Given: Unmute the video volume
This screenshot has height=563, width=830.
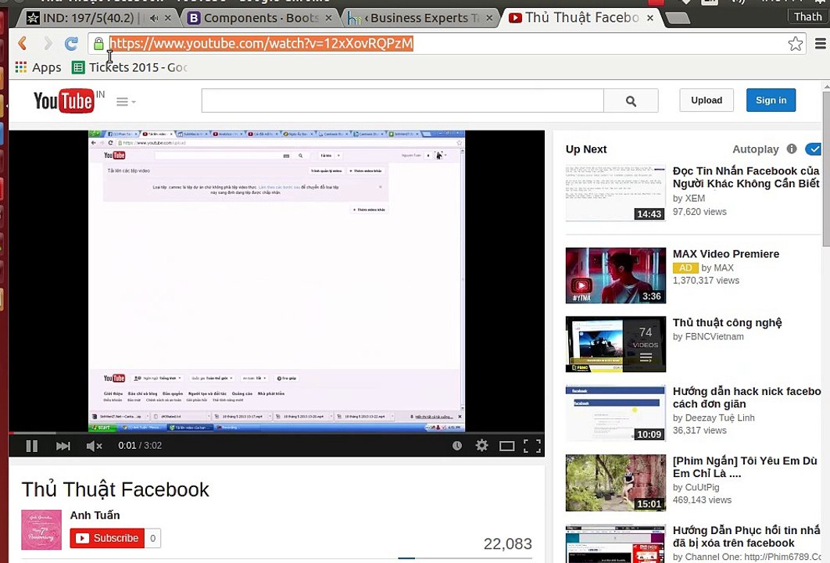Looking at the screenshot, I should (x=94, y=446).
